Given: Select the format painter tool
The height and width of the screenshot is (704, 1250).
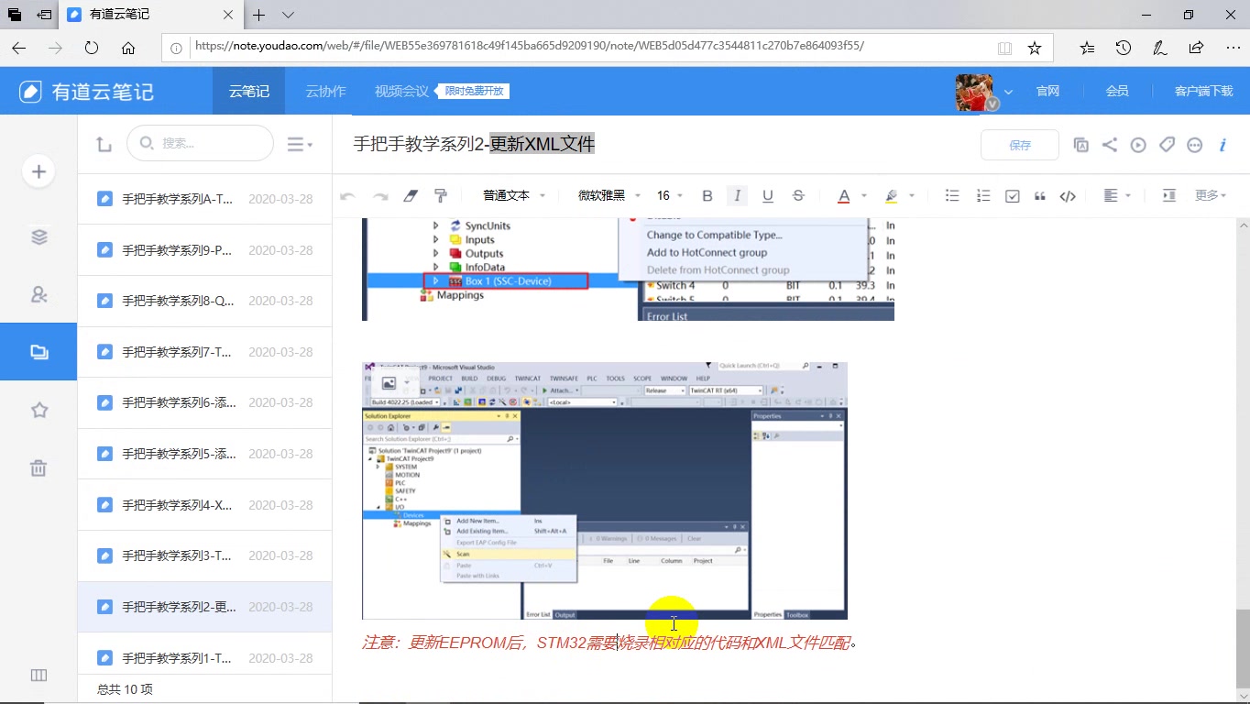Looking at the screenshot, I should coord(441,195).
